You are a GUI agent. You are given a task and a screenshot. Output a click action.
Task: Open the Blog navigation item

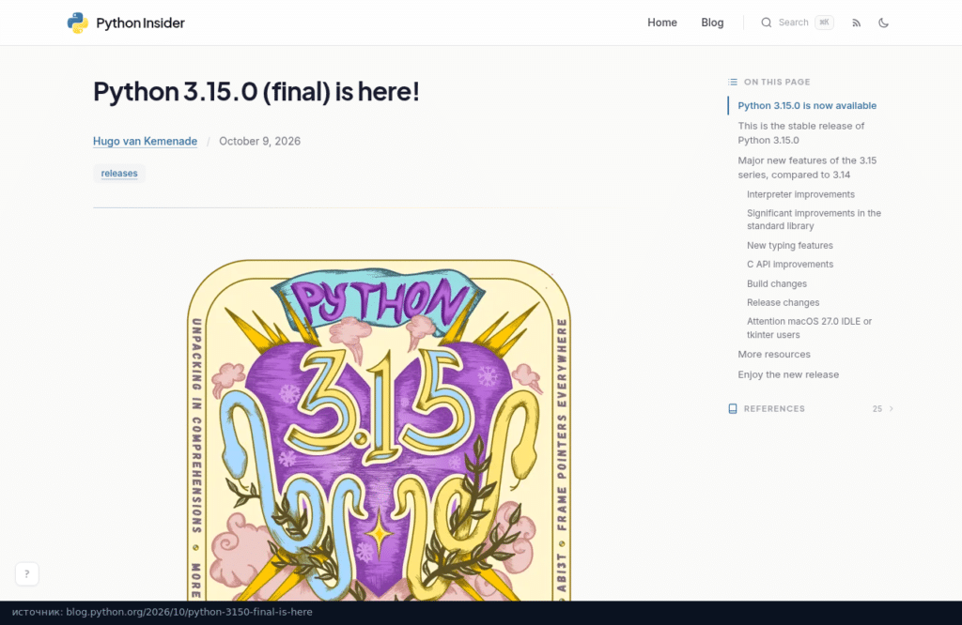point(712,23)
